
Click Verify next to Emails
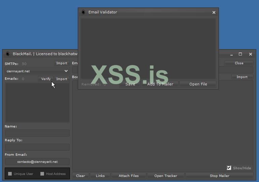click(46, 79)
